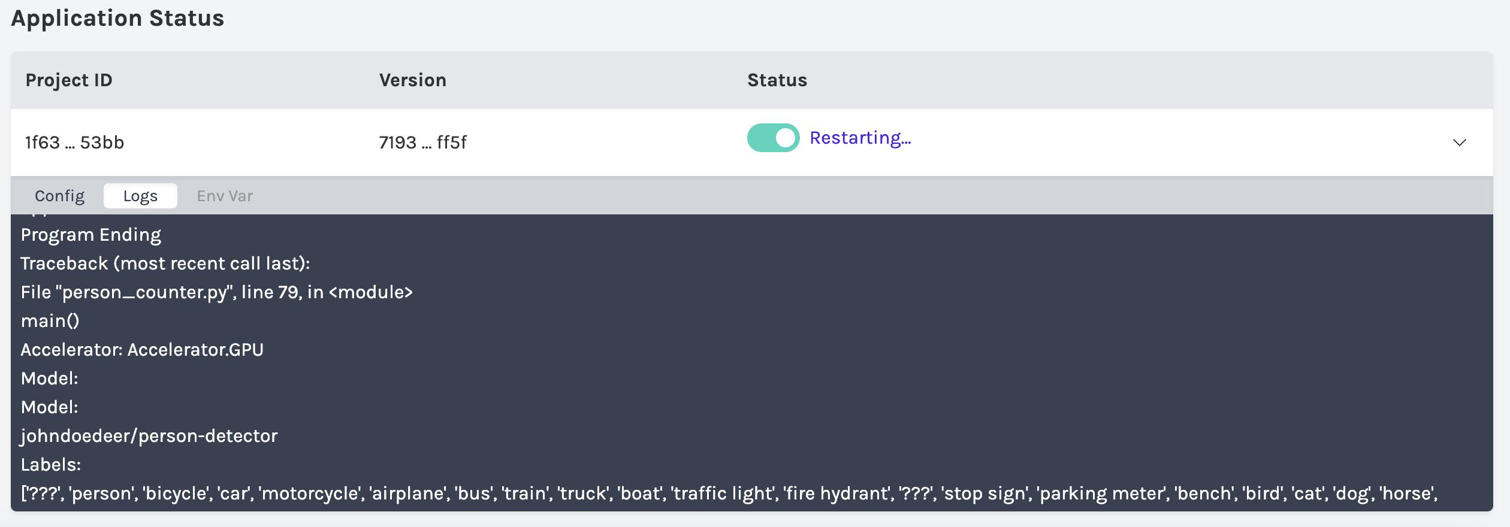Disable the running application via its switch

point(772,137)
